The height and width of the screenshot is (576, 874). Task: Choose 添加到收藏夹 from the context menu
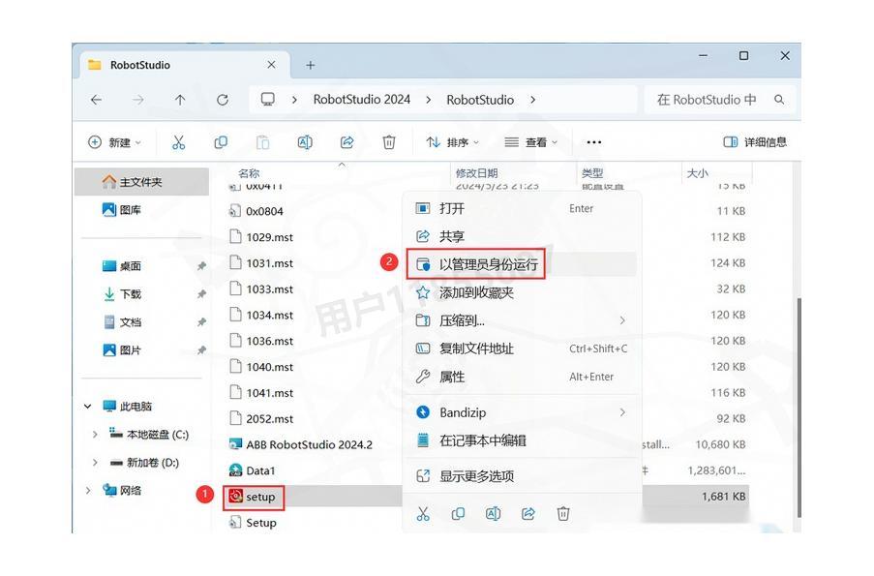522,292
